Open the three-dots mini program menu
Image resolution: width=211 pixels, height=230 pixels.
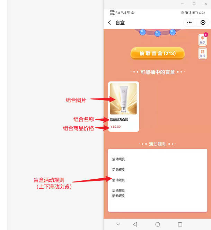[x=190, y=23]
